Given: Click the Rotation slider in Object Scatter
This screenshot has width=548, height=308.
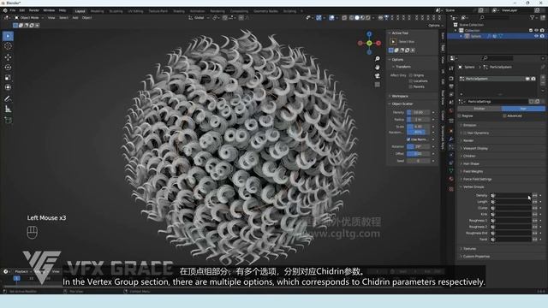Looking at the screenshot, I should pos(418,146).
